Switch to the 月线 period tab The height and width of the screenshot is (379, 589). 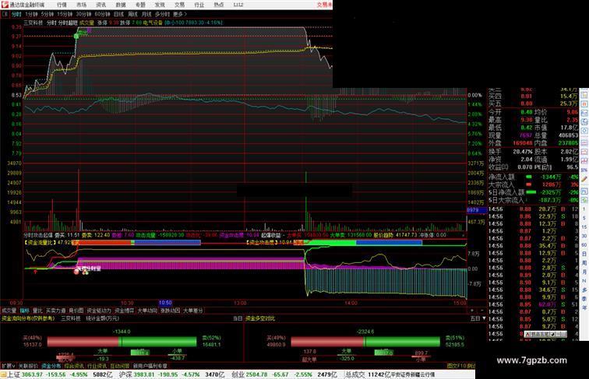146,14
